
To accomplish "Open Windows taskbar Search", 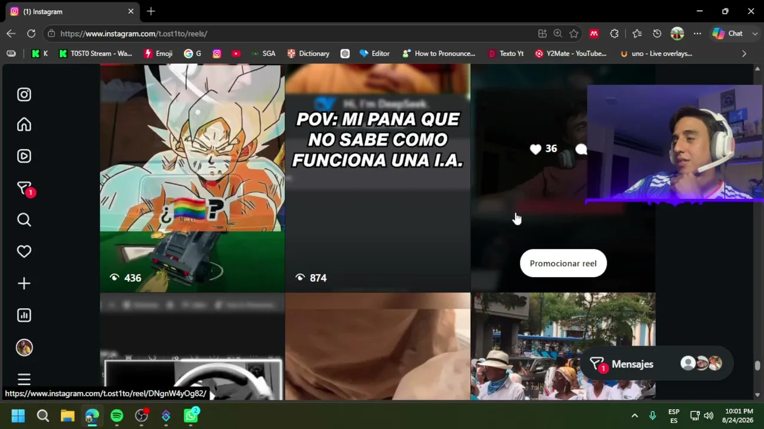I will tap(43, 415).
